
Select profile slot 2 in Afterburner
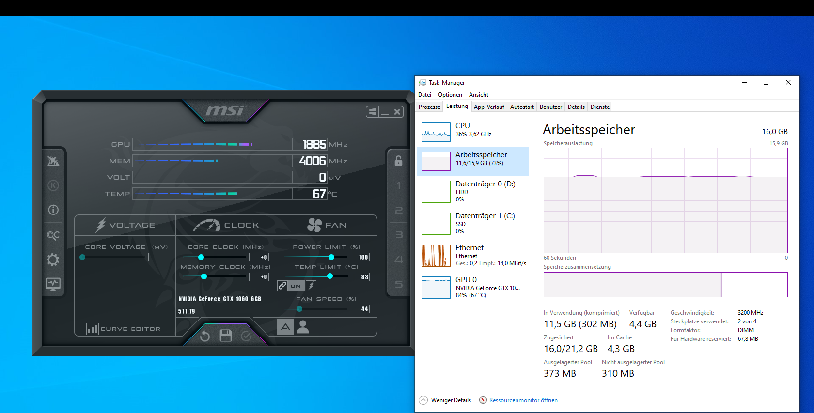click(x=398, y=210)
